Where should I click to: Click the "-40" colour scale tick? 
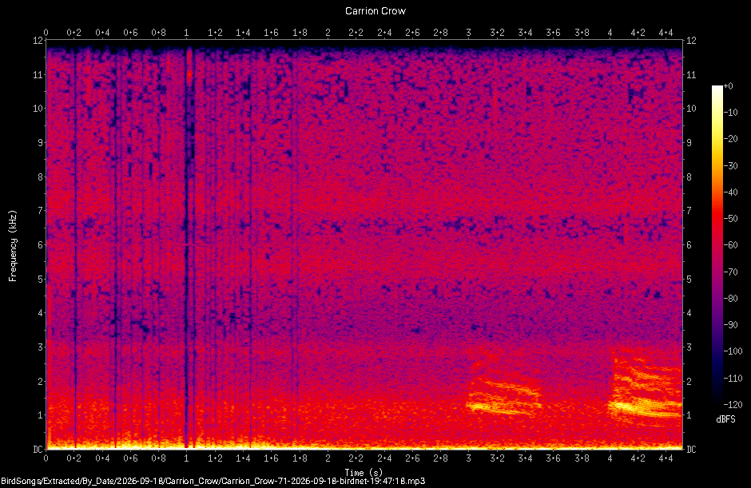[730, 192]
